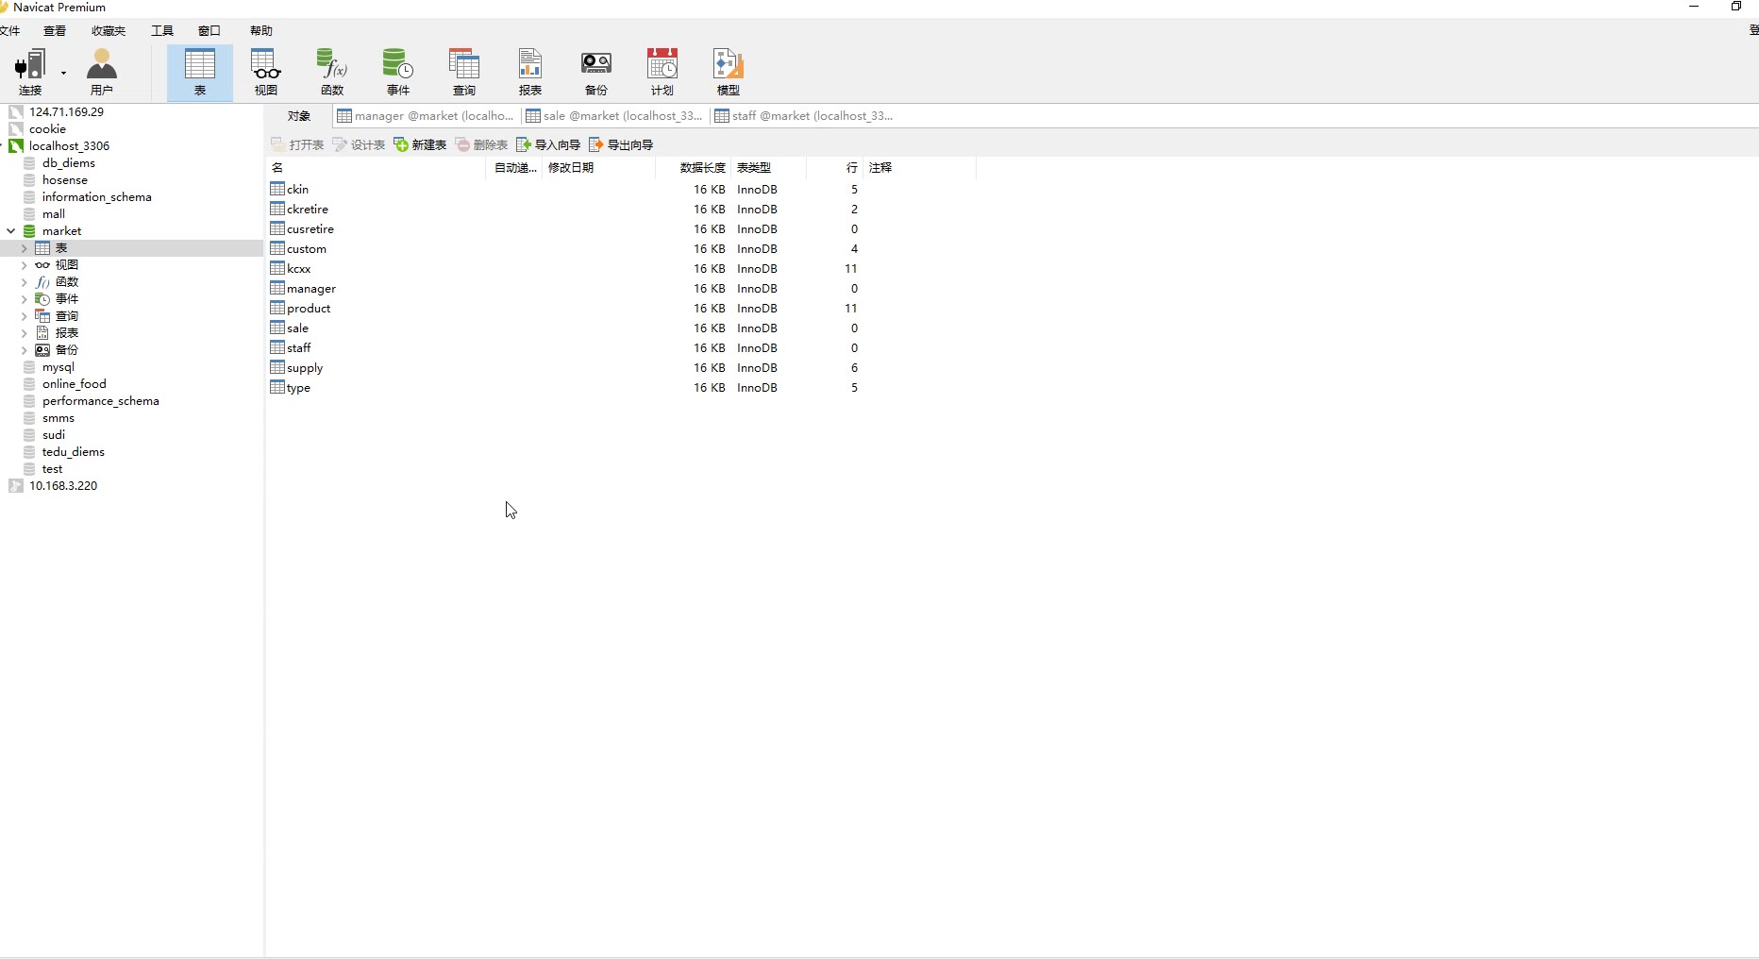The height and width of the screenshot is (959, 1759).
Task: Open the 查看 menu
Action: coord(55,30)
